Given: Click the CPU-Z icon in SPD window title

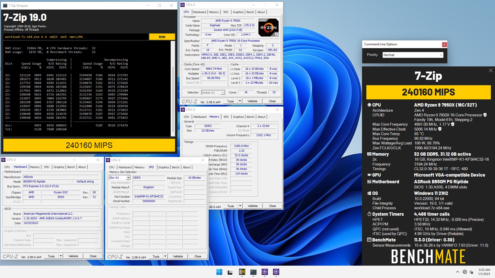Looking at the screenshot, I should pyautogui.click(x=108, y=160).
